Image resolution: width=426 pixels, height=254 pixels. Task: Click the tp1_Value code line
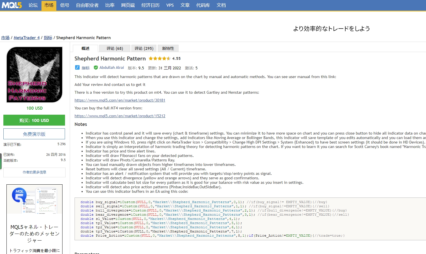tap(161, 223)
